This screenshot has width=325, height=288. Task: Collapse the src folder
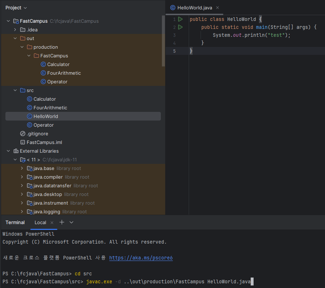(15, 90)
